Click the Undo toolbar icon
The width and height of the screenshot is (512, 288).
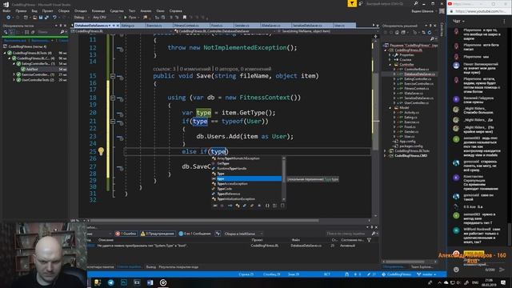coord(54,18)
